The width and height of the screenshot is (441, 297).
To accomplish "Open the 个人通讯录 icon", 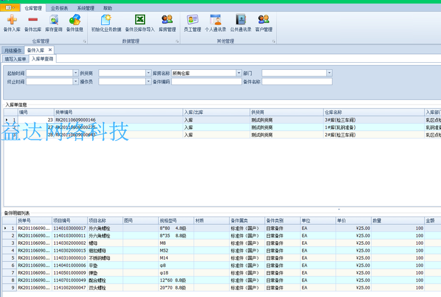I will [215, 19].
